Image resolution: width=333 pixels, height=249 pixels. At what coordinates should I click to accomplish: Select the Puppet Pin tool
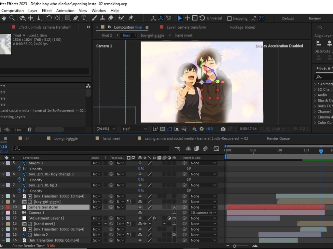tap(131, 18)
